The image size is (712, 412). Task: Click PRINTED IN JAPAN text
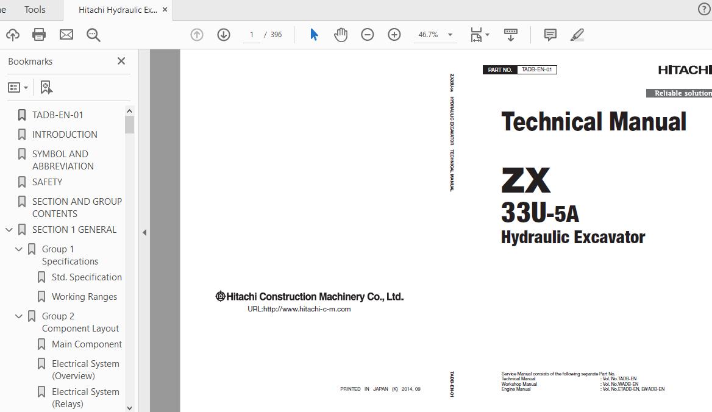[x=380, y=389]
